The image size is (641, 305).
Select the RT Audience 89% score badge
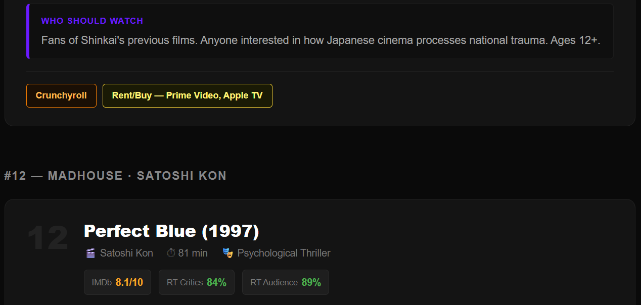tap(285, 282)
